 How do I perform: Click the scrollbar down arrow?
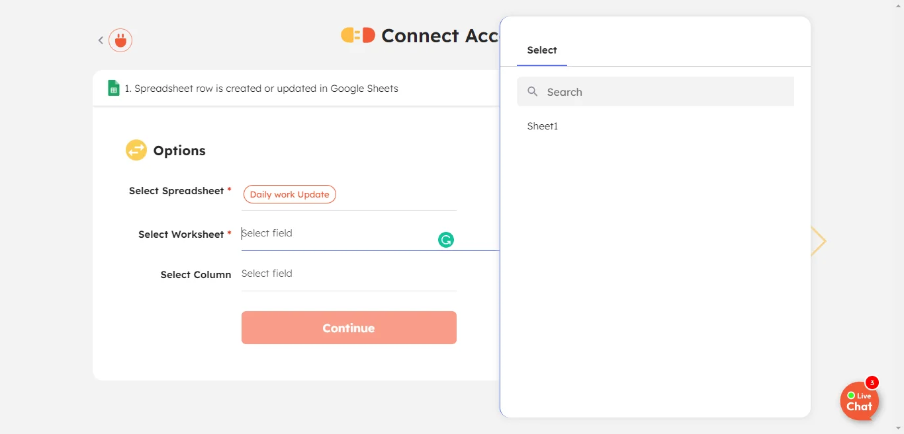[899, 429]
